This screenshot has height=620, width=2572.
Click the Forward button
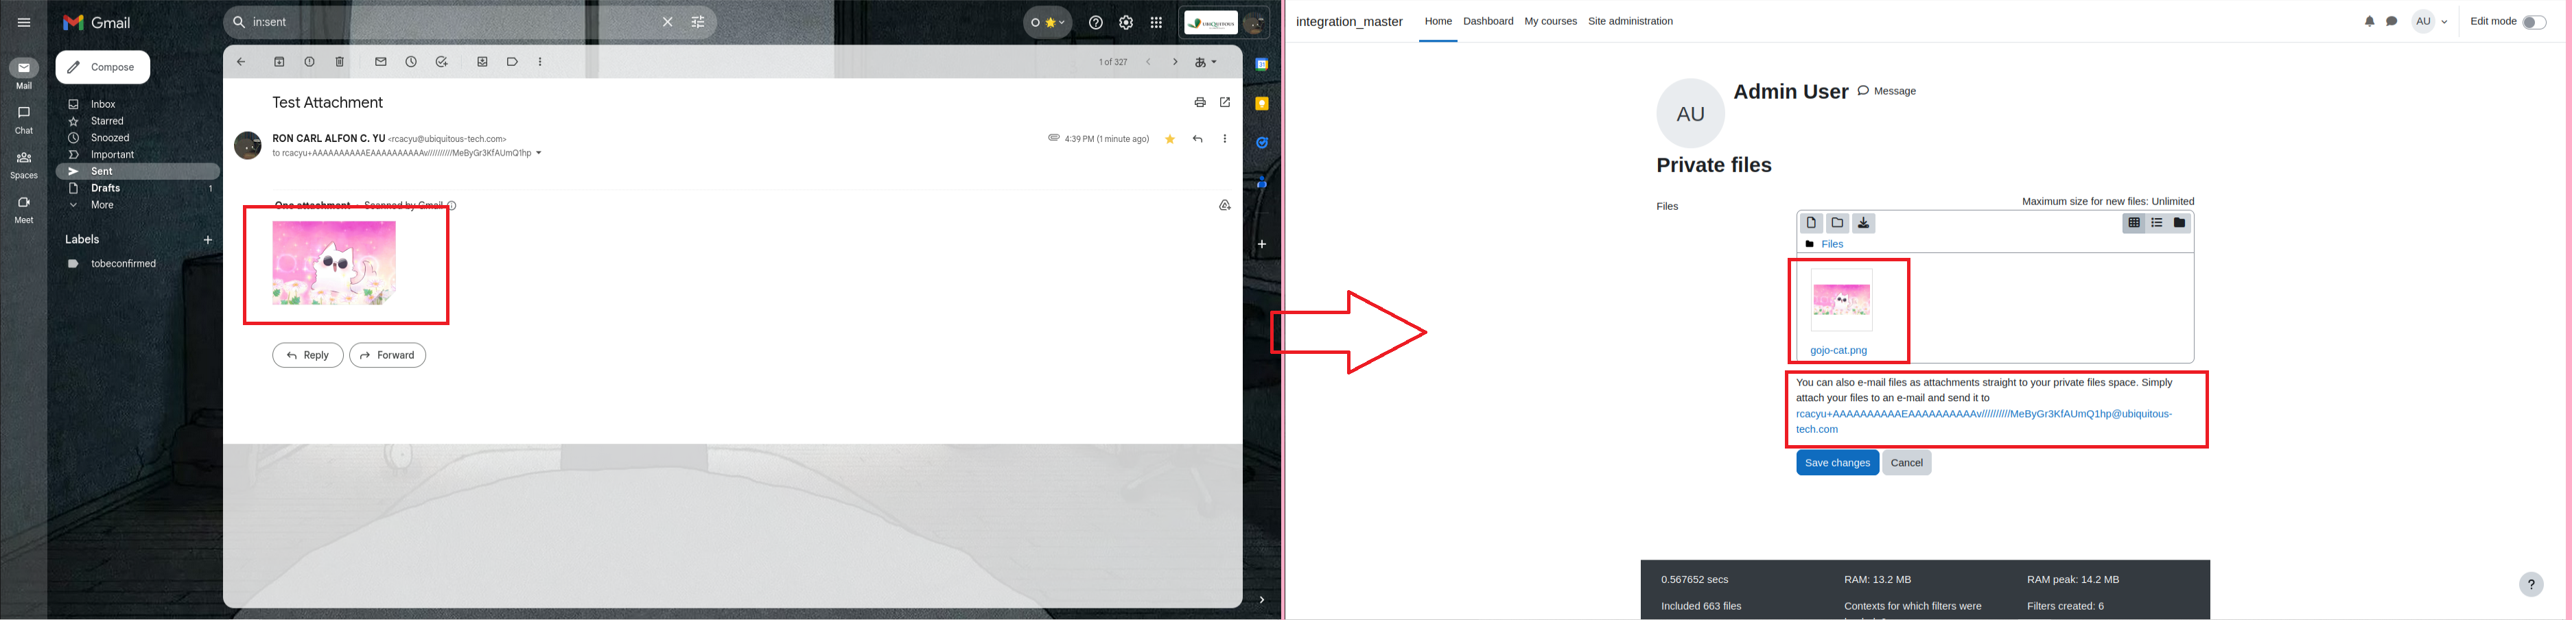tap(388, 355)
